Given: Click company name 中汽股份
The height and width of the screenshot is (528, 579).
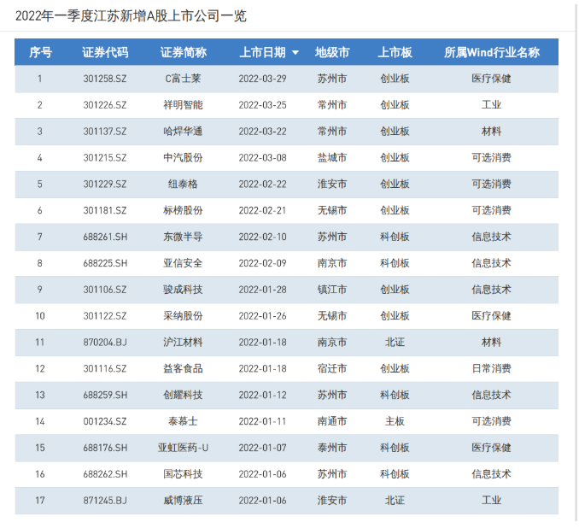Looking at the screenshot, I should pos(183,158).
